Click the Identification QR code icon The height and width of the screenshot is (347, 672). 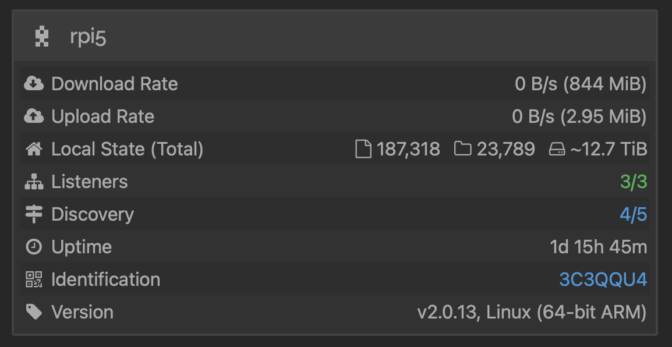(34, 279)
